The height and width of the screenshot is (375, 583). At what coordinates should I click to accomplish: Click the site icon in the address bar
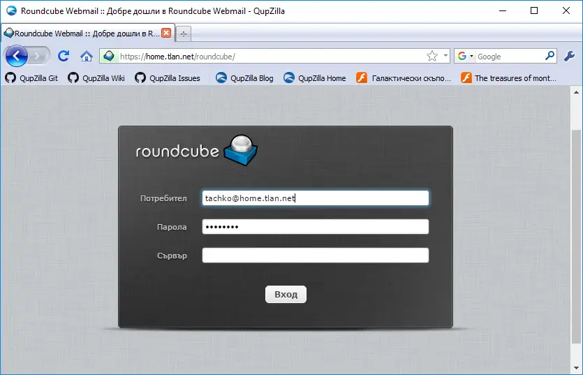[108, 56]
